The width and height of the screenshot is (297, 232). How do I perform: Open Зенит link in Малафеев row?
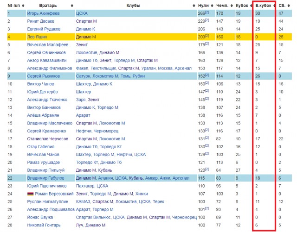(82, 45)
